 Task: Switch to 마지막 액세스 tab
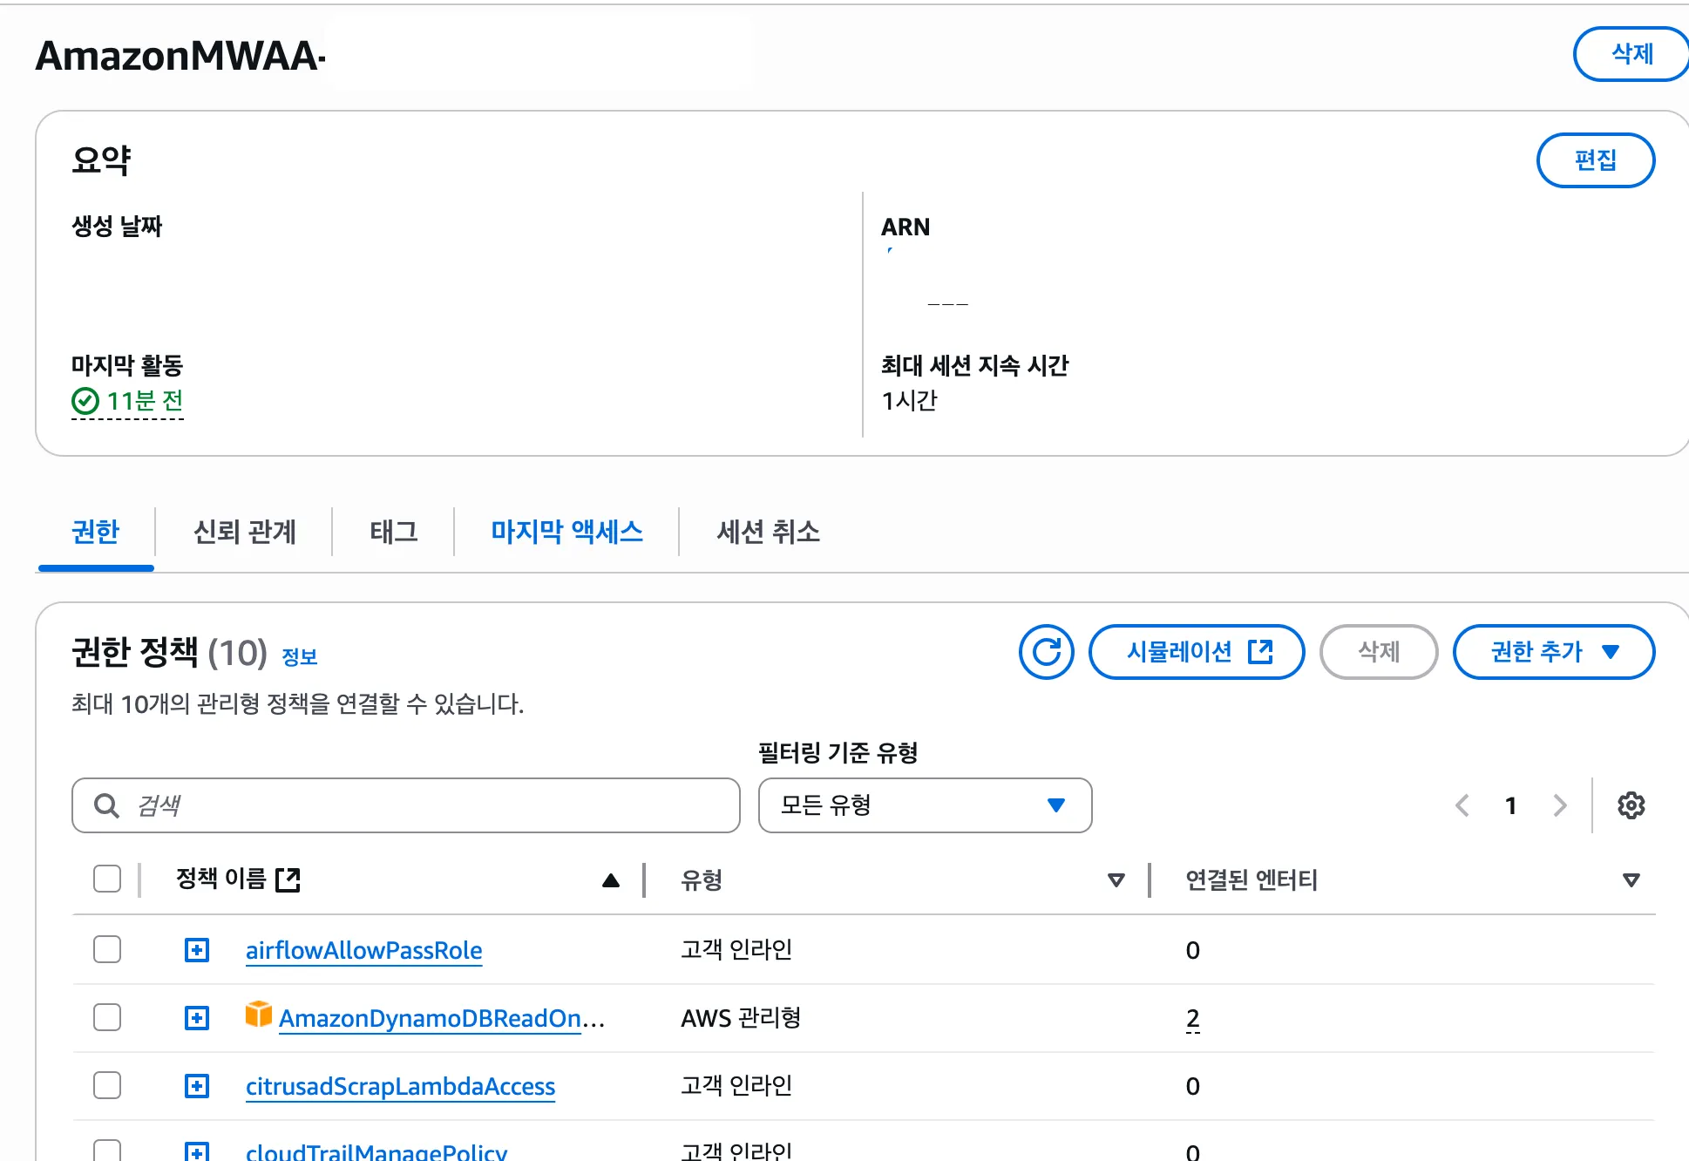point(566,532)
